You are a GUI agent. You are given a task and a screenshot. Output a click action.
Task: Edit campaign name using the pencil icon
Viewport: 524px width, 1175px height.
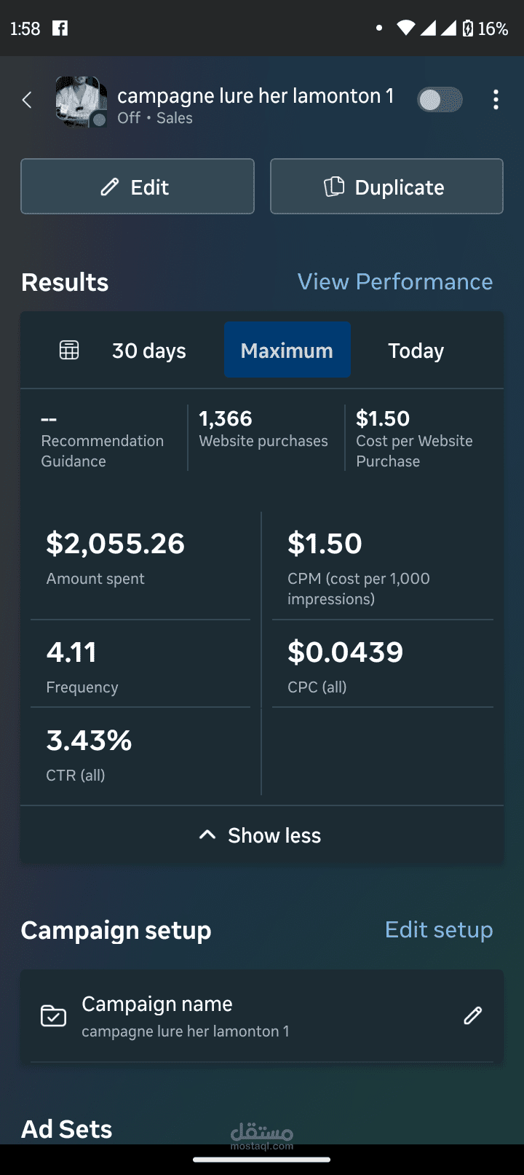point(472,1015)
